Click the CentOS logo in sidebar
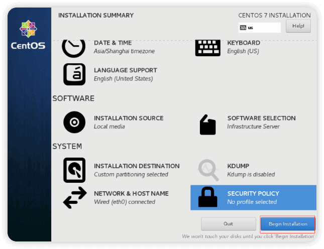324x249 pixels. tap(28, 35)
